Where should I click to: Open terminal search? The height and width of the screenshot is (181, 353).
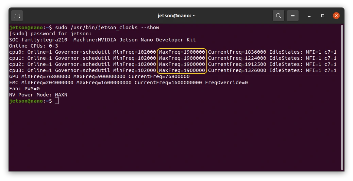click(278, 16)
